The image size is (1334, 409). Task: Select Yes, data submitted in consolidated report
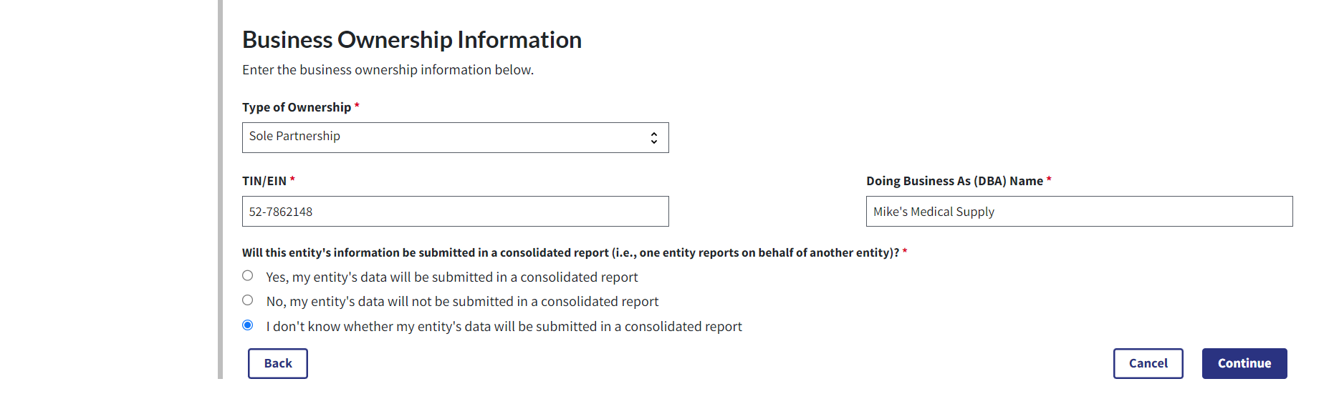pos(248,276)
